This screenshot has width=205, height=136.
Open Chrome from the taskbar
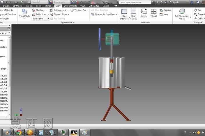tap(19, 132)
